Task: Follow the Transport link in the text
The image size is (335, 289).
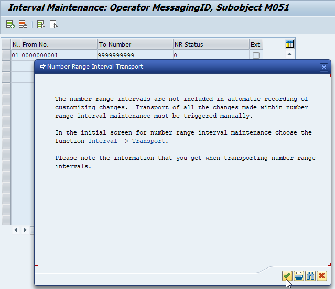Action: click(x=148, y=141)
